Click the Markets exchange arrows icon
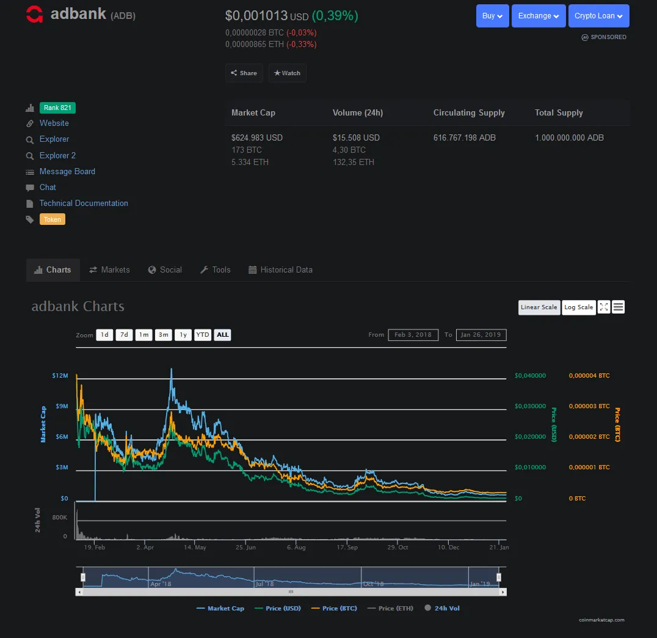 [x=93, y=270]
